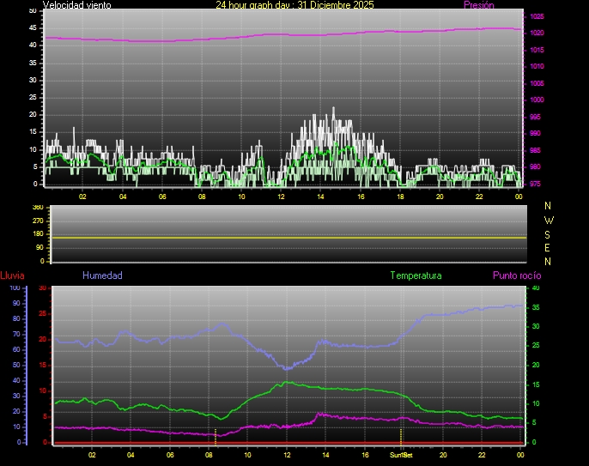Click the 1025 pressure axis value
Image resolution: width=589 pixels, height=466 pixels.
click(x=537, y=16)
